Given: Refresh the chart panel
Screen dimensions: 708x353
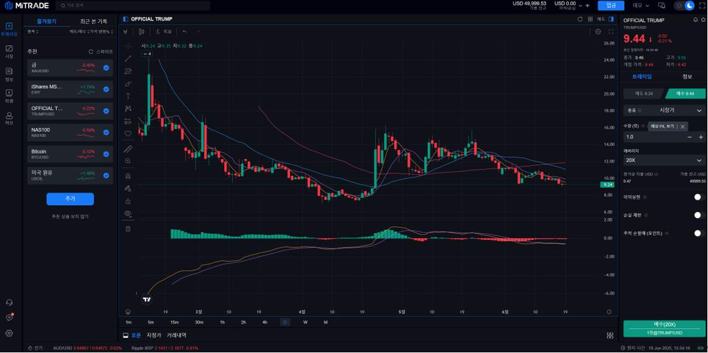Looking at the screenshot, I should [x=580, y=19].
